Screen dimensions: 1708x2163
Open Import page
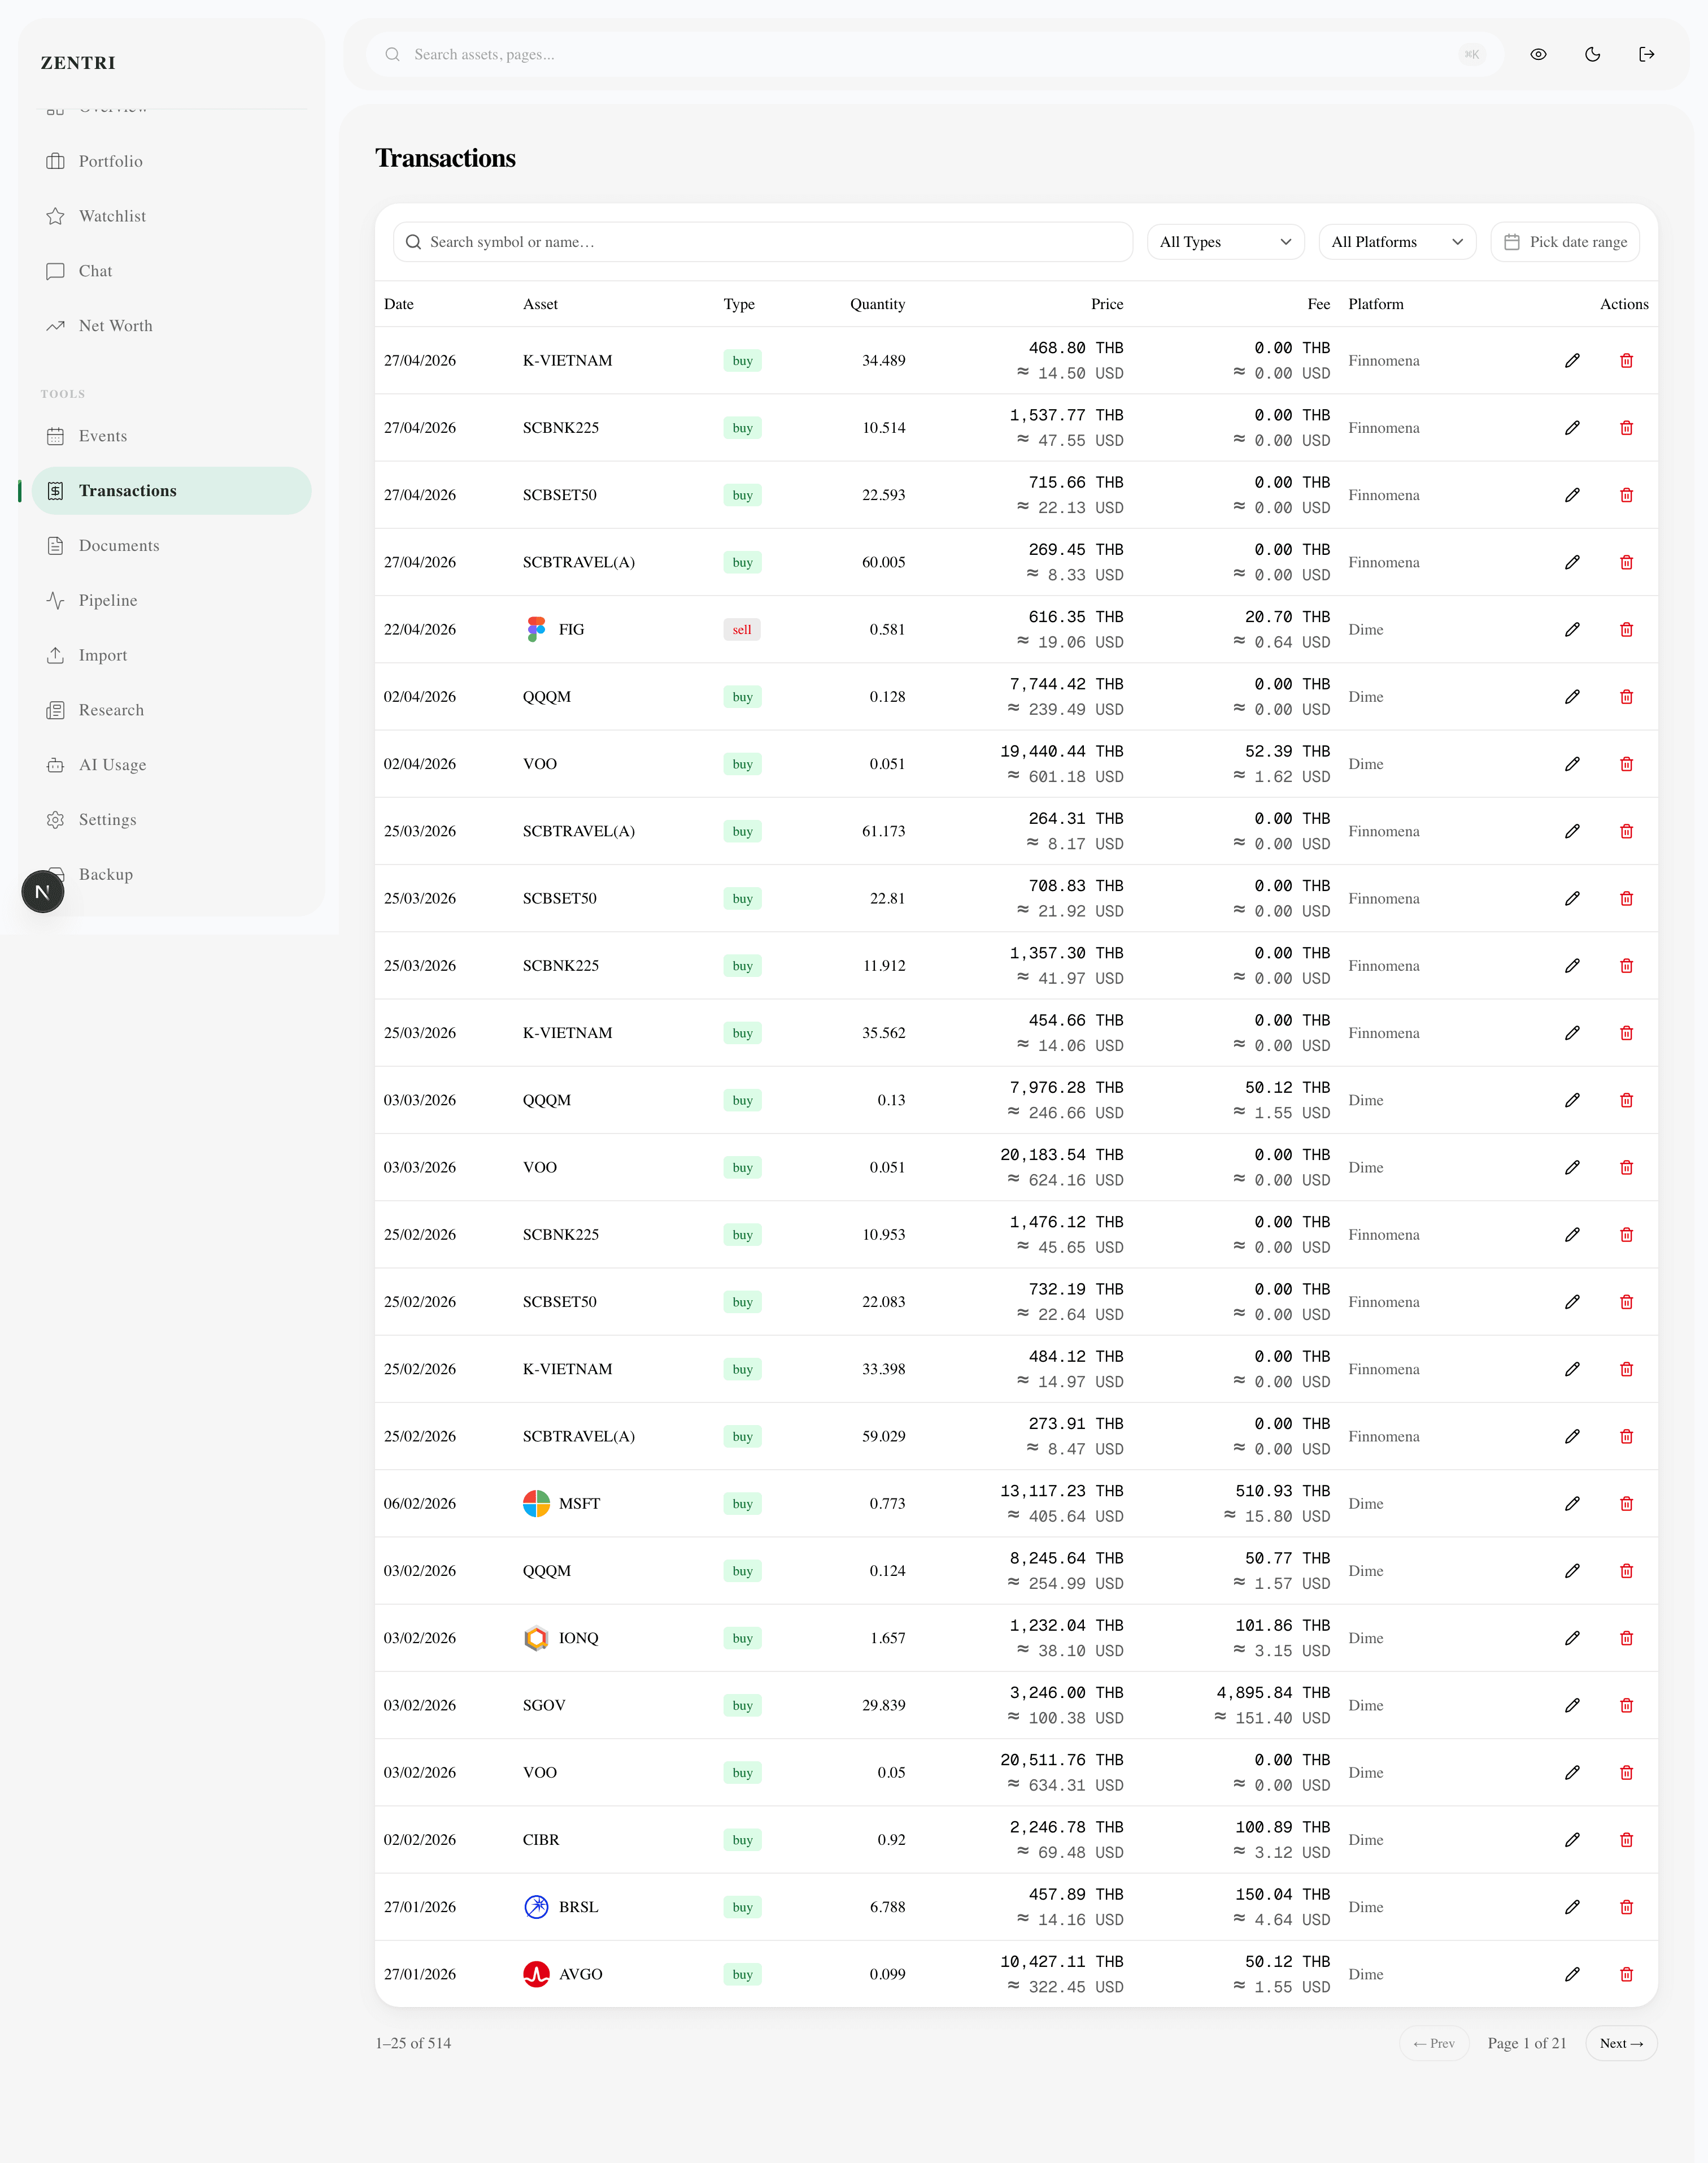pos(172,655)
